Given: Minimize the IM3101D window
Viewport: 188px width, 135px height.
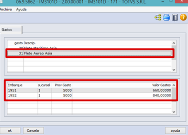Looking at the screenshot, I should [163, 1].
